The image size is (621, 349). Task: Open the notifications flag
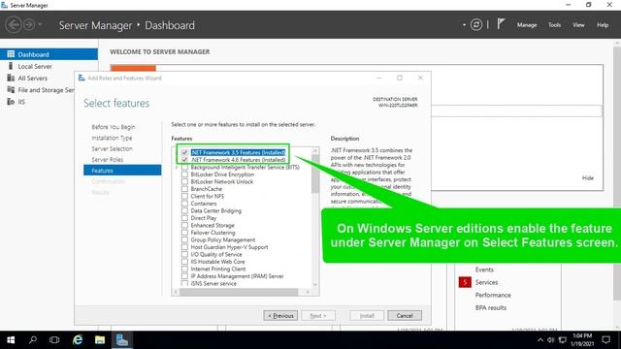point(501,24)
